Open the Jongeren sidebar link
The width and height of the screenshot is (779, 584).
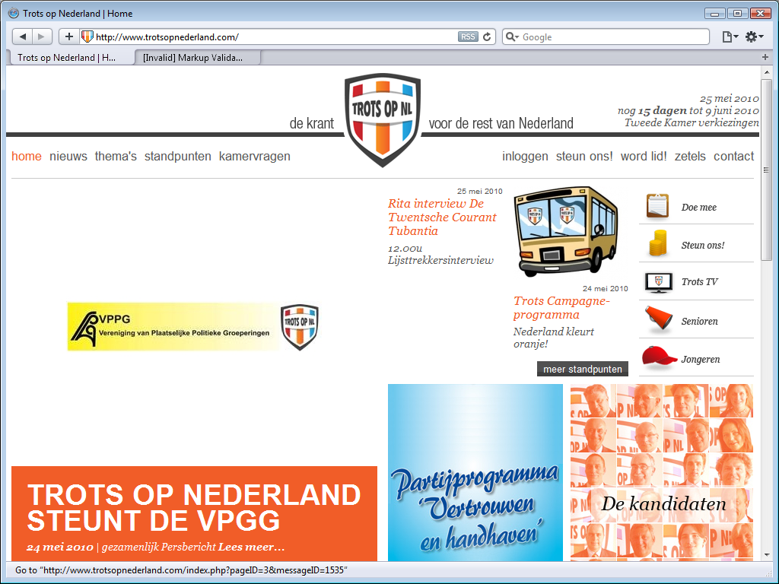coord(701,360)
